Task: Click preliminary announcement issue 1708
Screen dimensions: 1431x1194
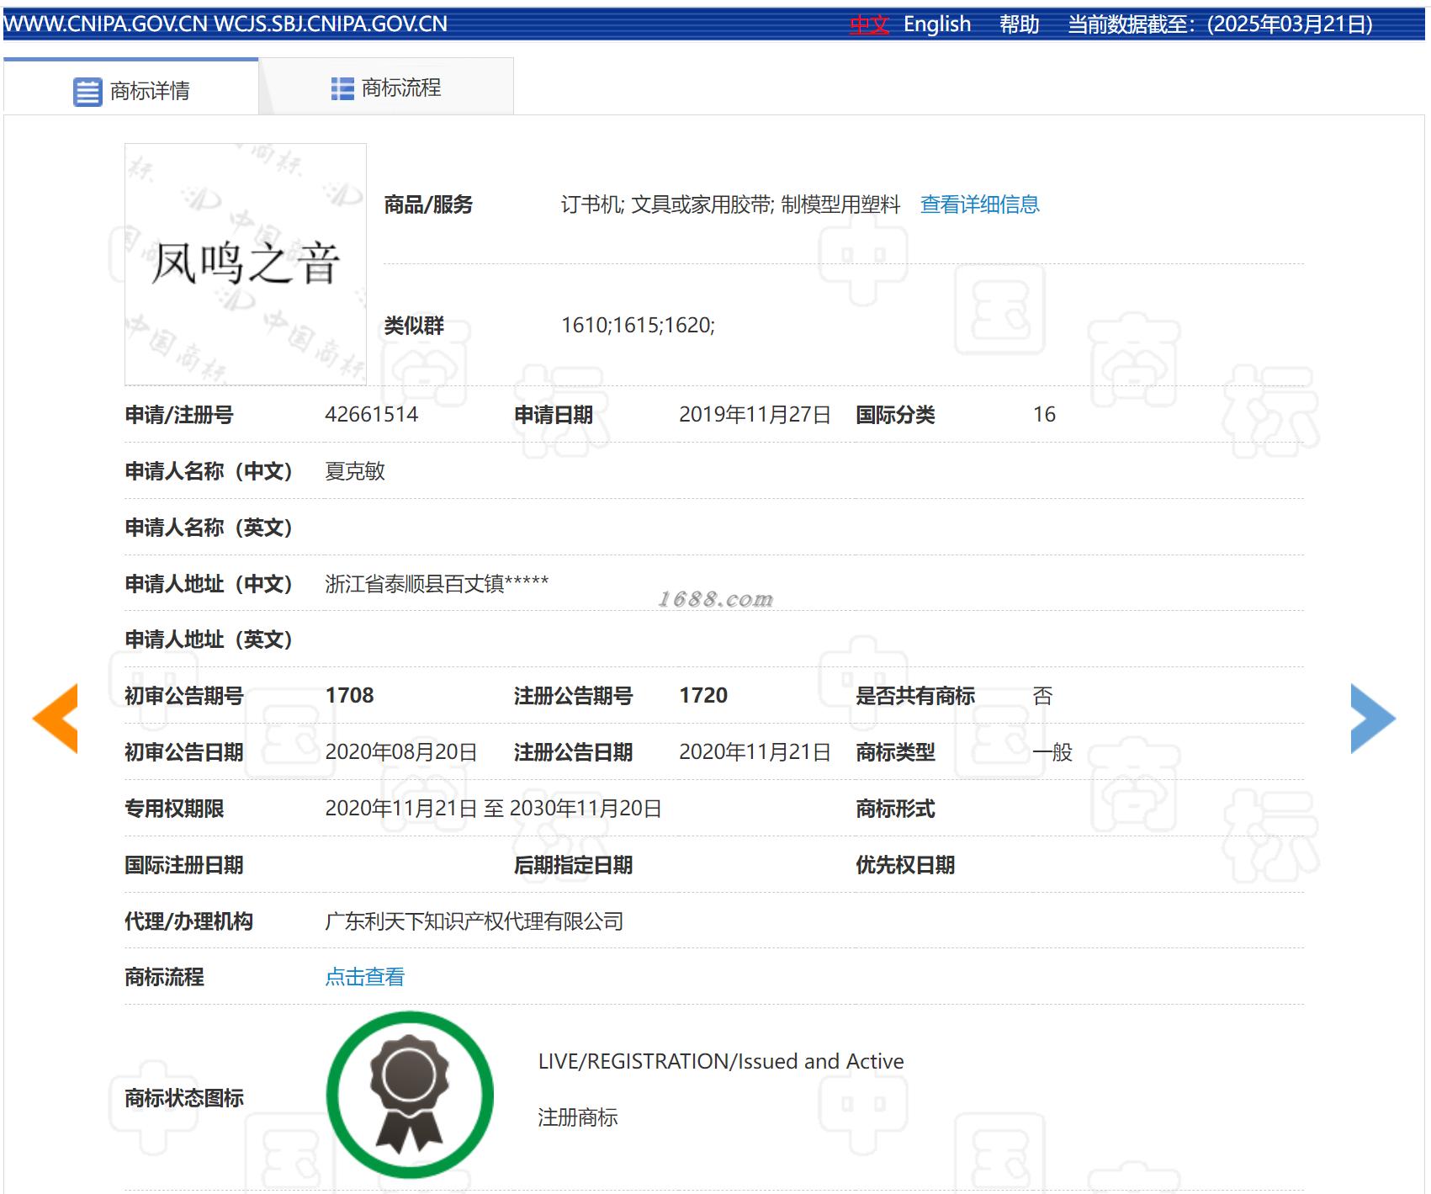Action: point(350,695)
